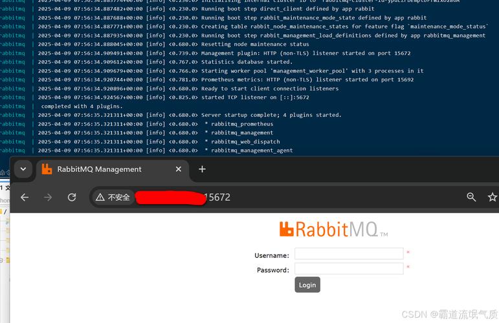Click the 'Username:' label
This screenshot has height=323, width=499.
point(272,255)
